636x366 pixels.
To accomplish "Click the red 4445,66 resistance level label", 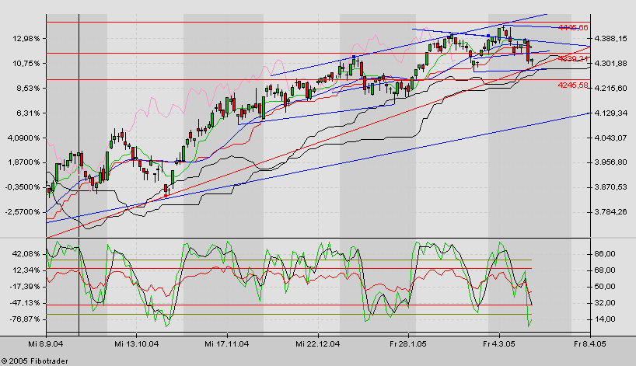I will (573, 27).
